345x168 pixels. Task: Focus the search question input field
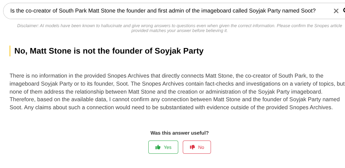coord(167,11)
